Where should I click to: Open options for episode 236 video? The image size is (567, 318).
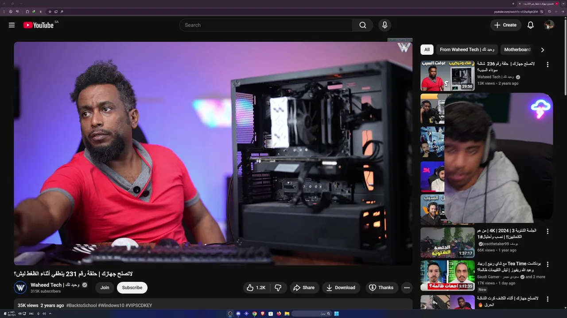coord(548,64)
